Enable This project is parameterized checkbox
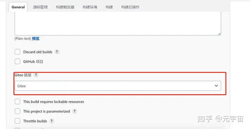The image size is (250, 129). pos(18,111)
